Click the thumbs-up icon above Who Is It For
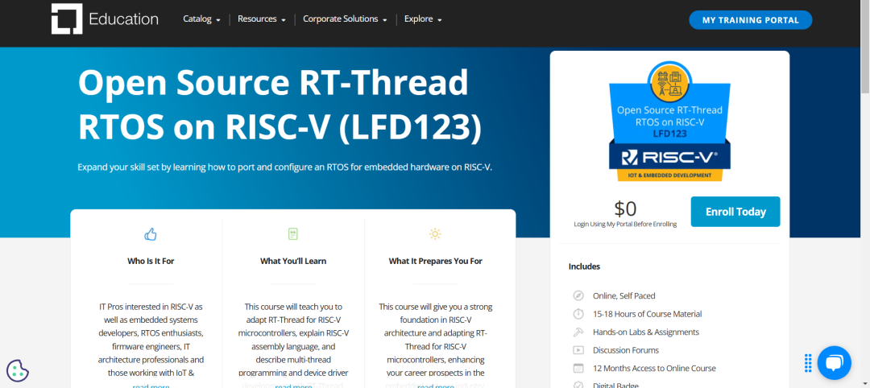The width and height of the screenshot is (870, 388). 151,234
